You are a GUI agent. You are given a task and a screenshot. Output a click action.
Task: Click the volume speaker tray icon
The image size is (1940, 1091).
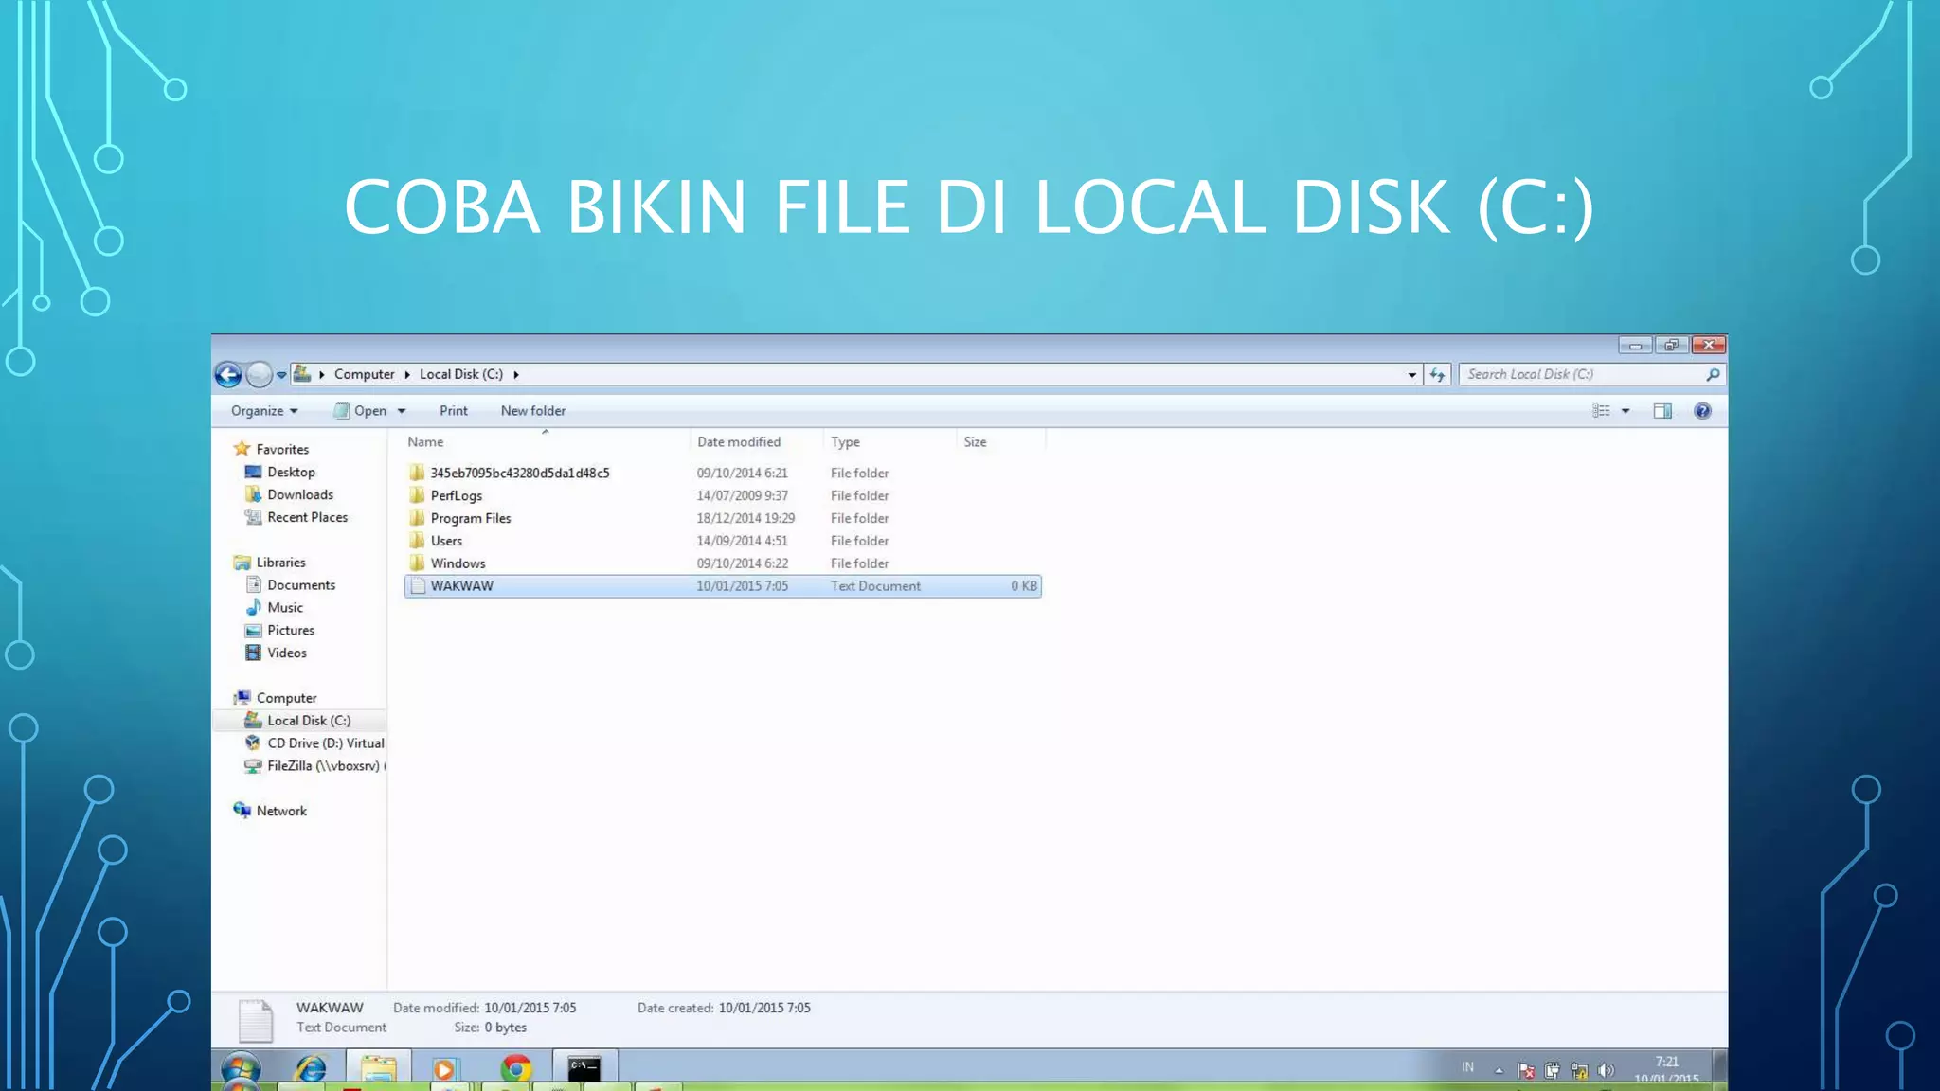[x=1605, y=1071]
